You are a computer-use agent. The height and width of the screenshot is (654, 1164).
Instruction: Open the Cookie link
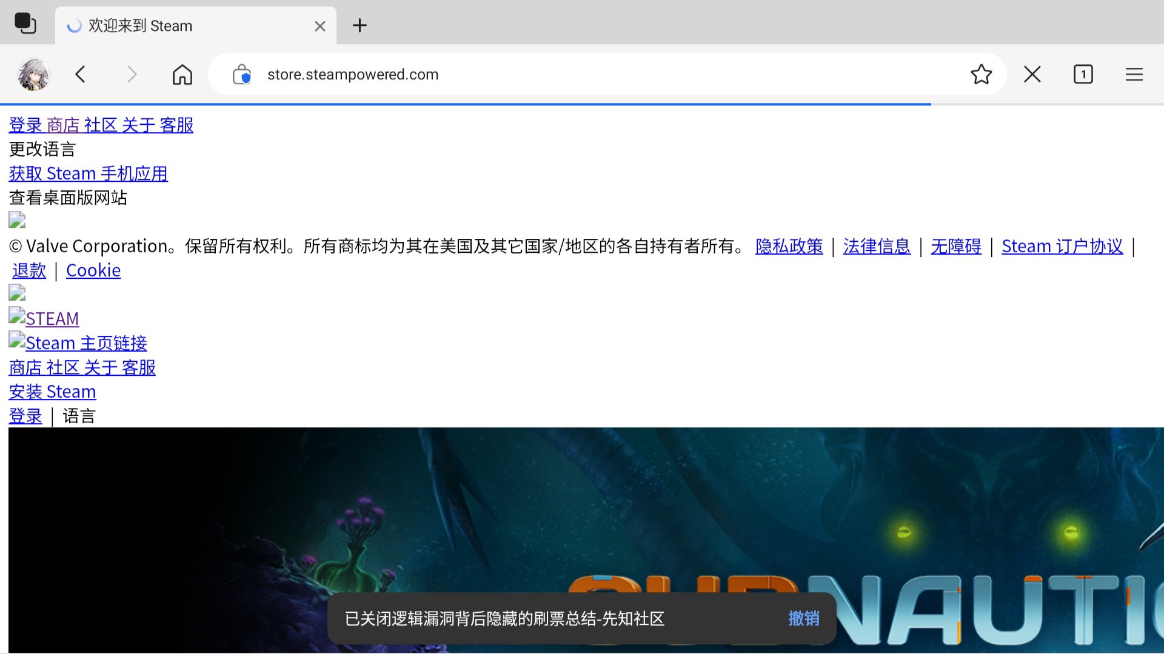coord(93,271)
